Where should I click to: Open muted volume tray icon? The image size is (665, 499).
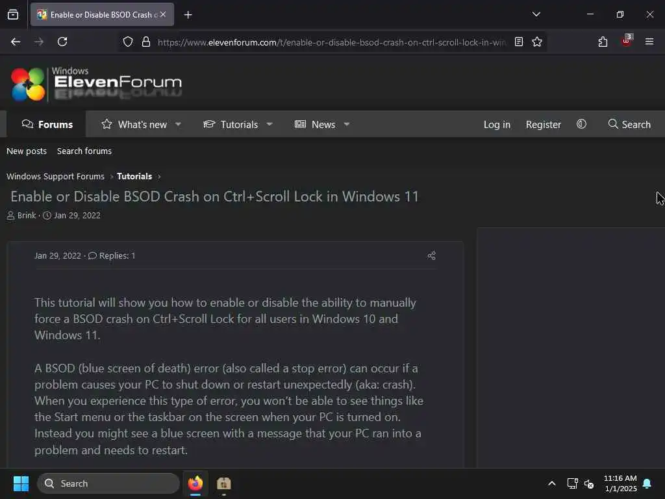click(x=589, y=483)
